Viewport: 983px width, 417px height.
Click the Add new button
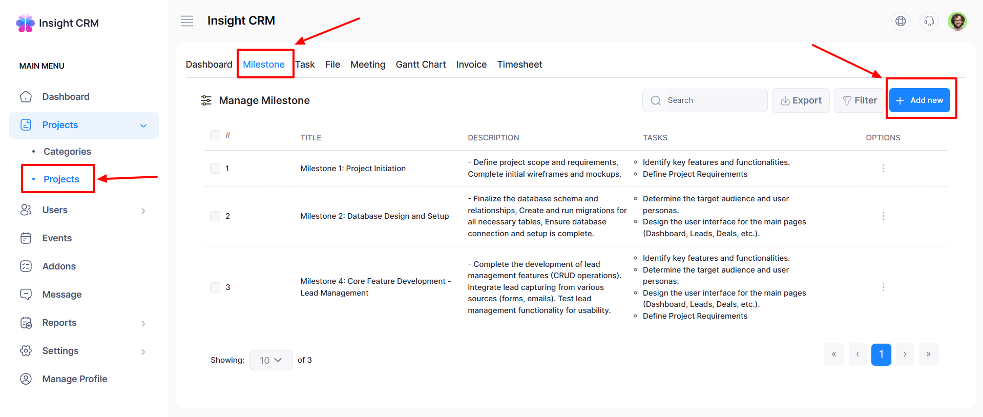[x=919, y=100]
